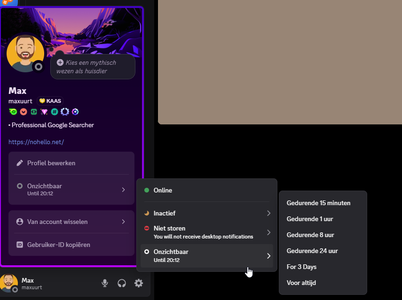Mute the microphone in the user panel

point(105,283)
